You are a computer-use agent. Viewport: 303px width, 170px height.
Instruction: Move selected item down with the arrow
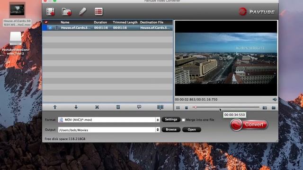(x=76, y=107)
